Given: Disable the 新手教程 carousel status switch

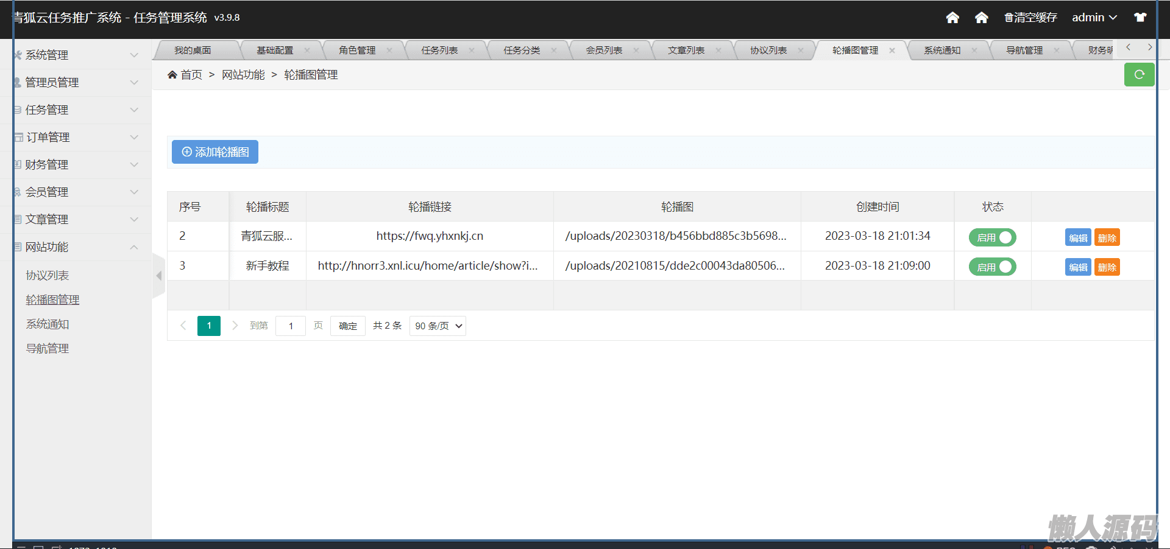Looking at the screenshot, I should tap(992, 267).
